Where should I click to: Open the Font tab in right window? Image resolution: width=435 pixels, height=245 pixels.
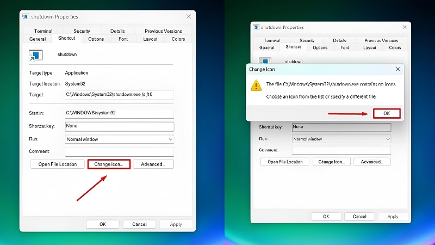click(x=345, y=47)
